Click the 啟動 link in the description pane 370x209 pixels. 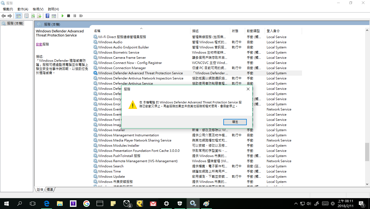pos(39,44)
